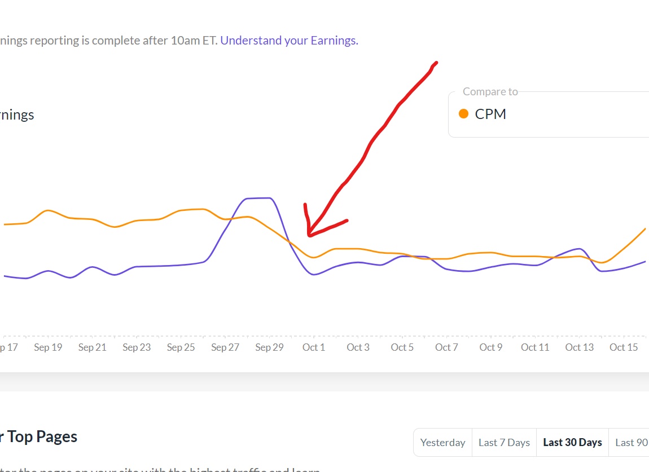Click the Oct 1 axis label
The height and width of the screenshot is (472, 649).
(314, 347)
